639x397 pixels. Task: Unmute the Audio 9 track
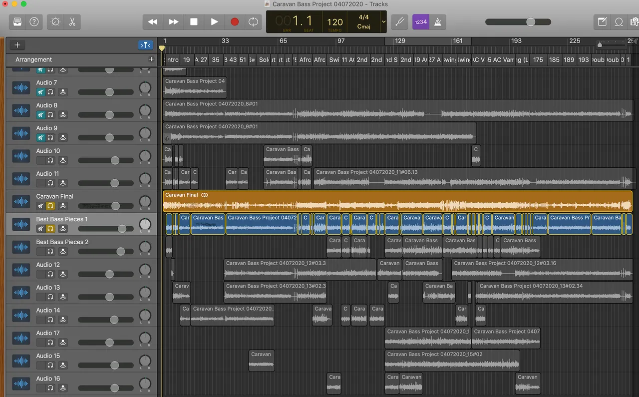click(40, 137)
